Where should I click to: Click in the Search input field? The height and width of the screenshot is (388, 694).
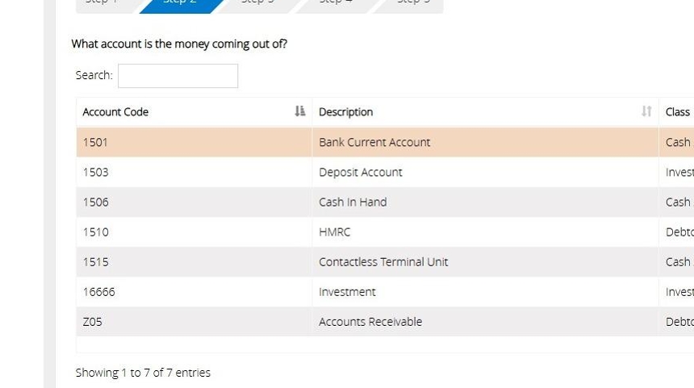(178, 76)
